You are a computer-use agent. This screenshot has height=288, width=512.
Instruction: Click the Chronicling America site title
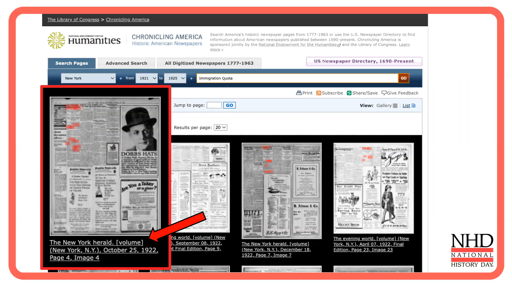tap(167, 40)
